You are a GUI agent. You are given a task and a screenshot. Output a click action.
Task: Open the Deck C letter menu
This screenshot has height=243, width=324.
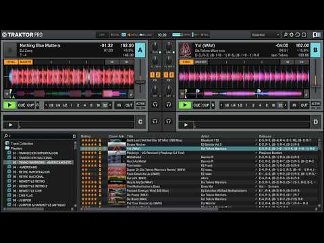coord(140,122)
